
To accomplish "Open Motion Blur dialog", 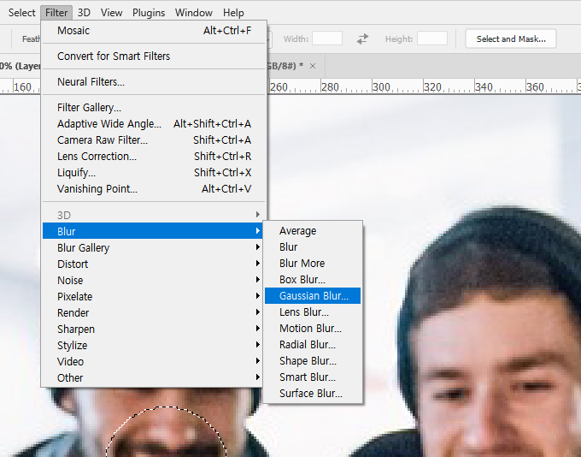I will click(x=313, y=329).
